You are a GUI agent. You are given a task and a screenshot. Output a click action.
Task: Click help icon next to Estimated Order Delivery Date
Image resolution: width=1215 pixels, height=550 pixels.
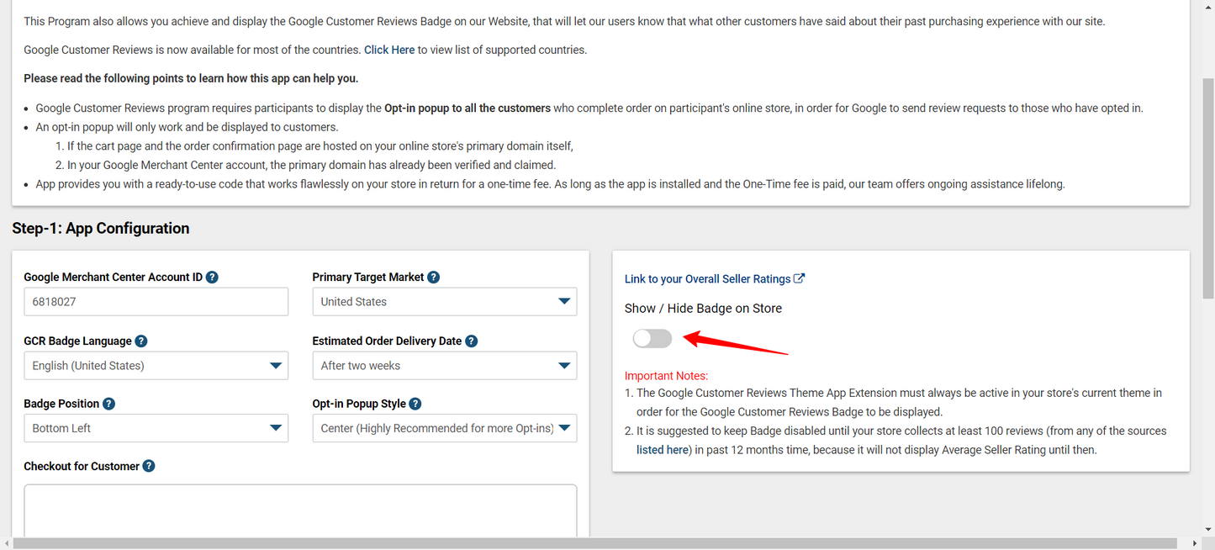[472, 341]
